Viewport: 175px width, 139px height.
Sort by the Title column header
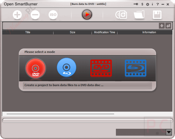28,32
